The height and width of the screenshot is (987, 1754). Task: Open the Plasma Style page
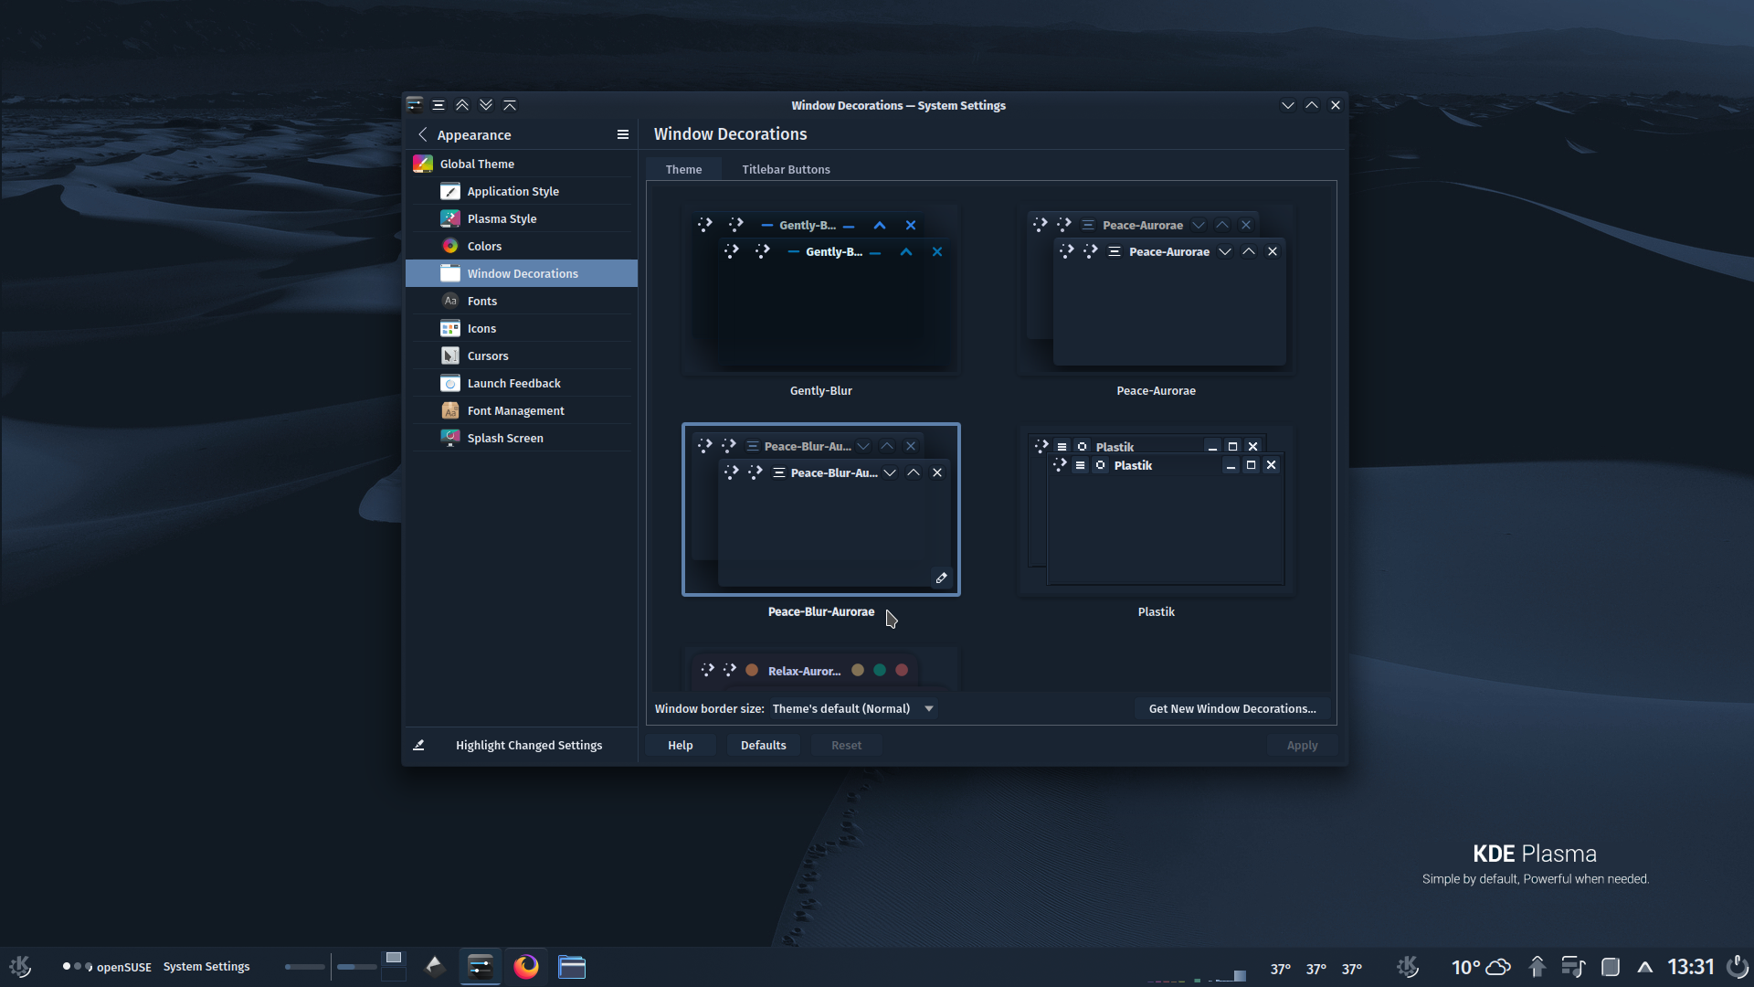[522, 218]
